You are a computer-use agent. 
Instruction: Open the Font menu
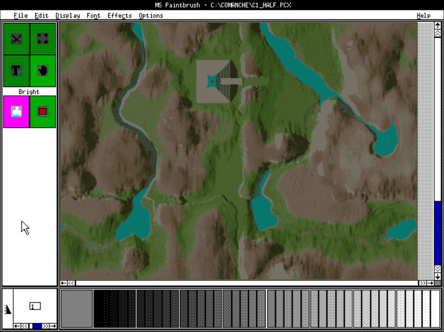[94, 15]
